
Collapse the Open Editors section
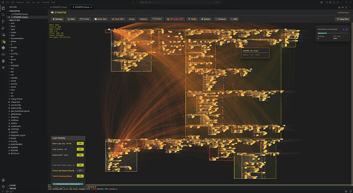click(14, 11)
